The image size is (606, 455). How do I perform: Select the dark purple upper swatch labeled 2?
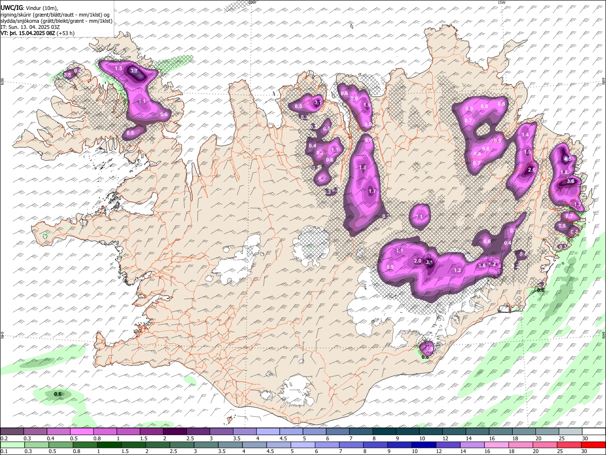(174, 431)
